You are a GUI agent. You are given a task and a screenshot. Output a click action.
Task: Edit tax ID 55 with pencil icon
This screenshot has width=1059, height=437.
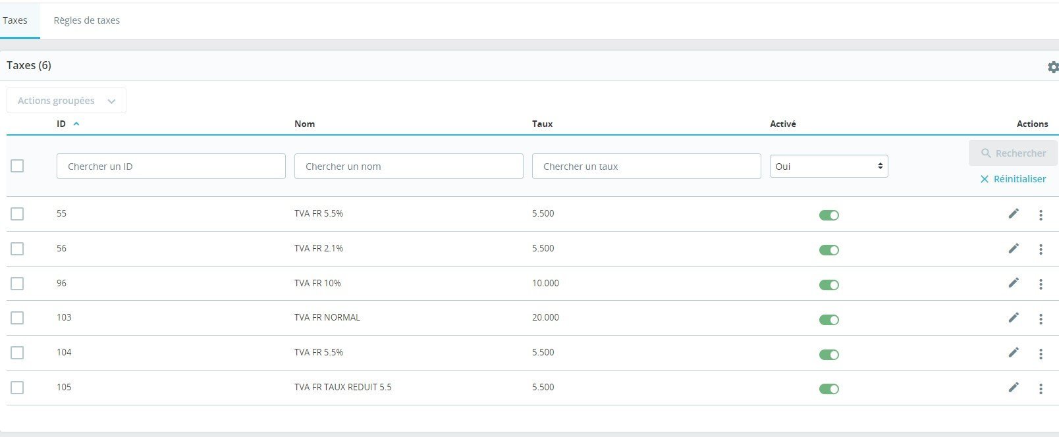(1014, 213)
